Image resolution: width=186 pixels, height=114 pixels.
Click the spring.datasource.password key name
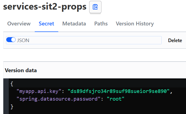(58, 99)
